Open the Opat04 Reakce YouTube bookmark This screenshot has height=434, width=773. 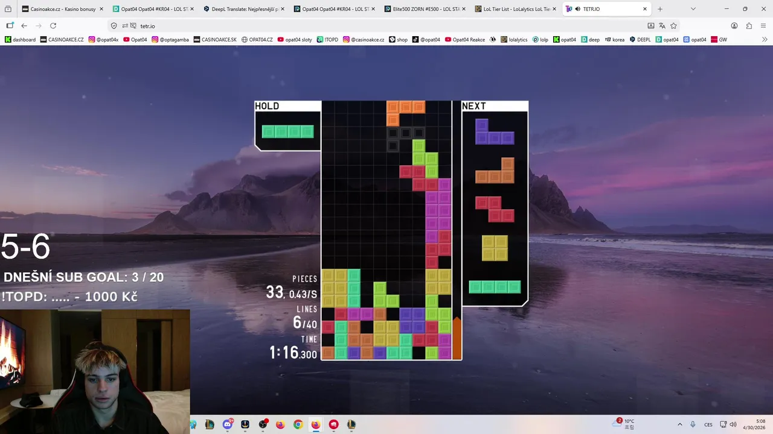pyautogui.click(x=465, y=40)
